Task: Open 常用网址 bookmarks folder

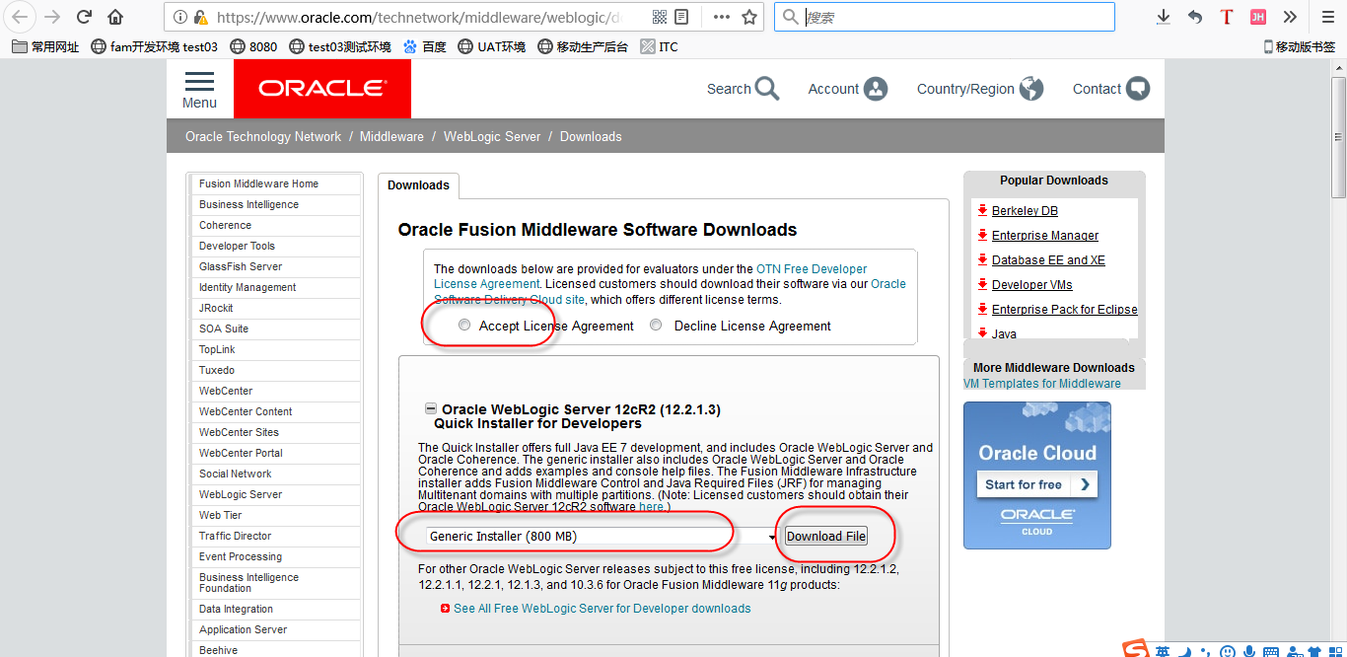Action: point(45,46)
